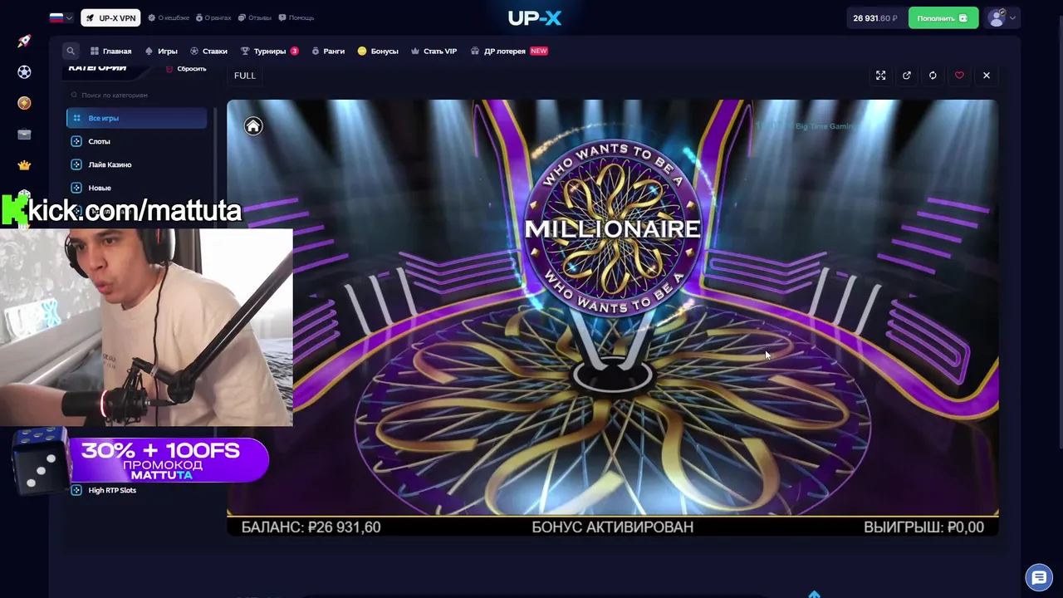Focus the 'Поиск по категориям' search field

(137, 95)
